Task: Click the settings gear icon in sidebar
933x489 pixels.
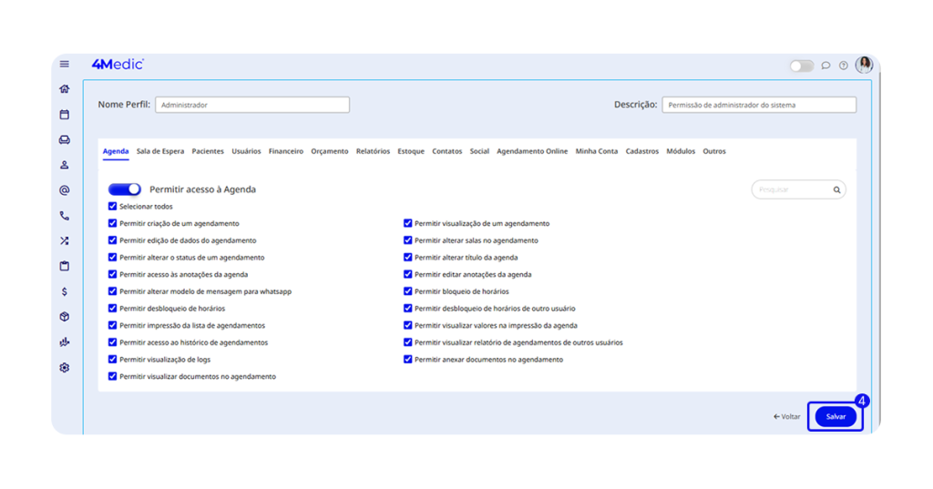Action: pyautogui.click(x=65, y=368)
